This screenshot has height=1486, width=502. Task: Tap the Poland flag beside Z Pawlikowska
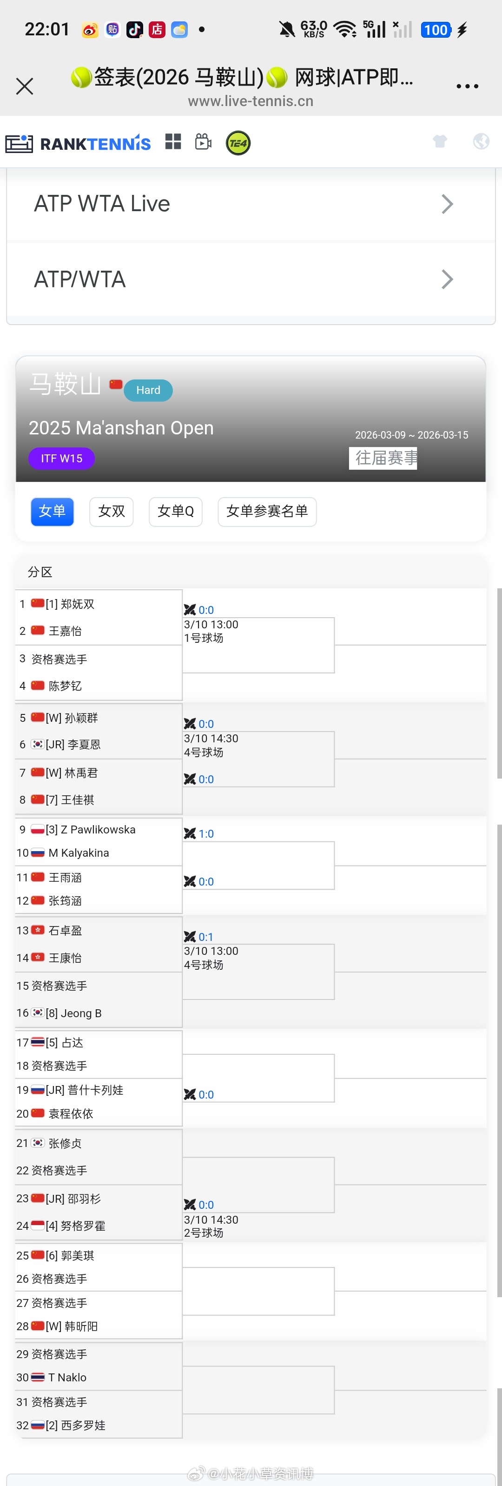click(x=37, y=829)
